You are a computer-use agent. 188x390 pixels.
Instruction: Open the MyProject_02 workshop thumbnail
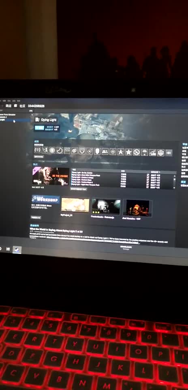(75, 205)
